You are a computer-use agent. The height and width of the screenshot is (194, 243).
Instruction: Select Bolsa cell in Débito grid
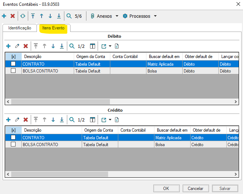[164, 71]
